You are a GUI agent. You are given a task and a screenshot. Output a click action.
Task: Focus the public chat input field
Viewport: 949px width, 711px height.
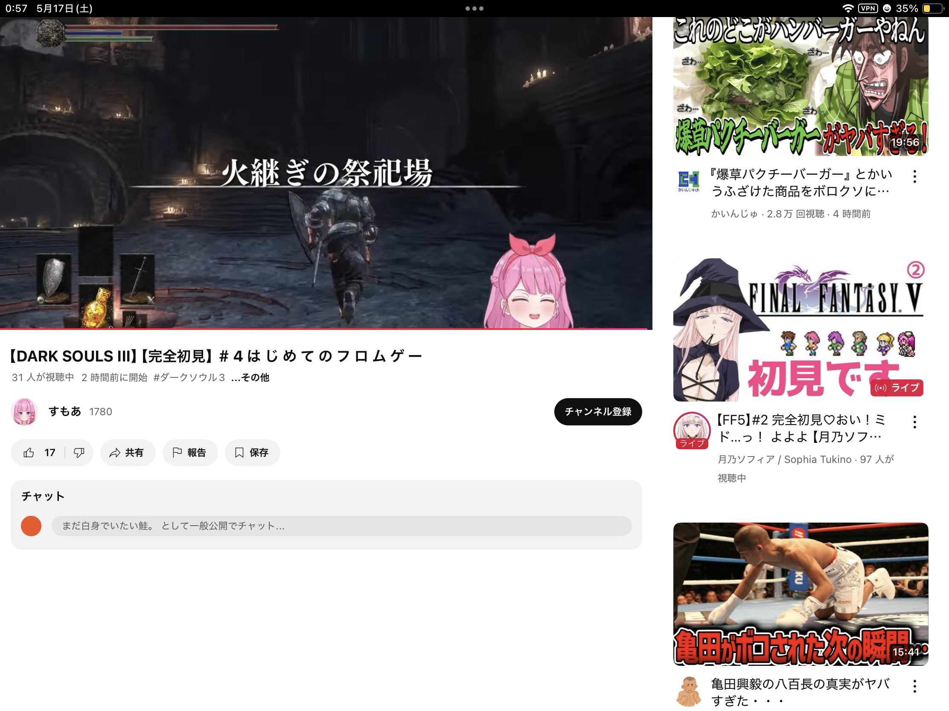(x=341, y=526)
